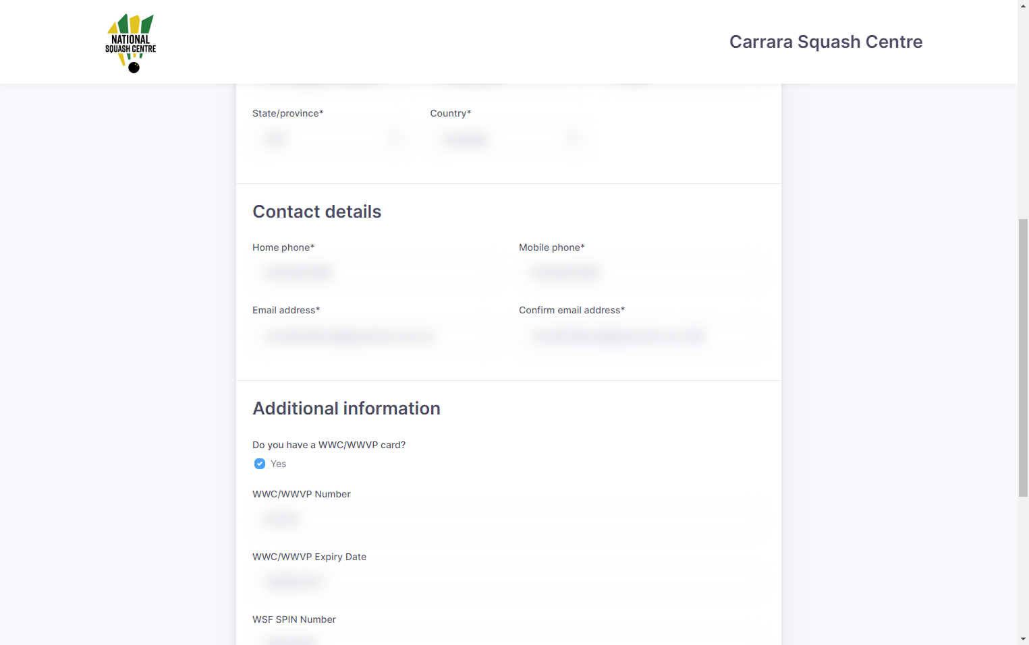The image size is (1029, 645).
Task: Click the Email address input field
Action: click(374, 336)
